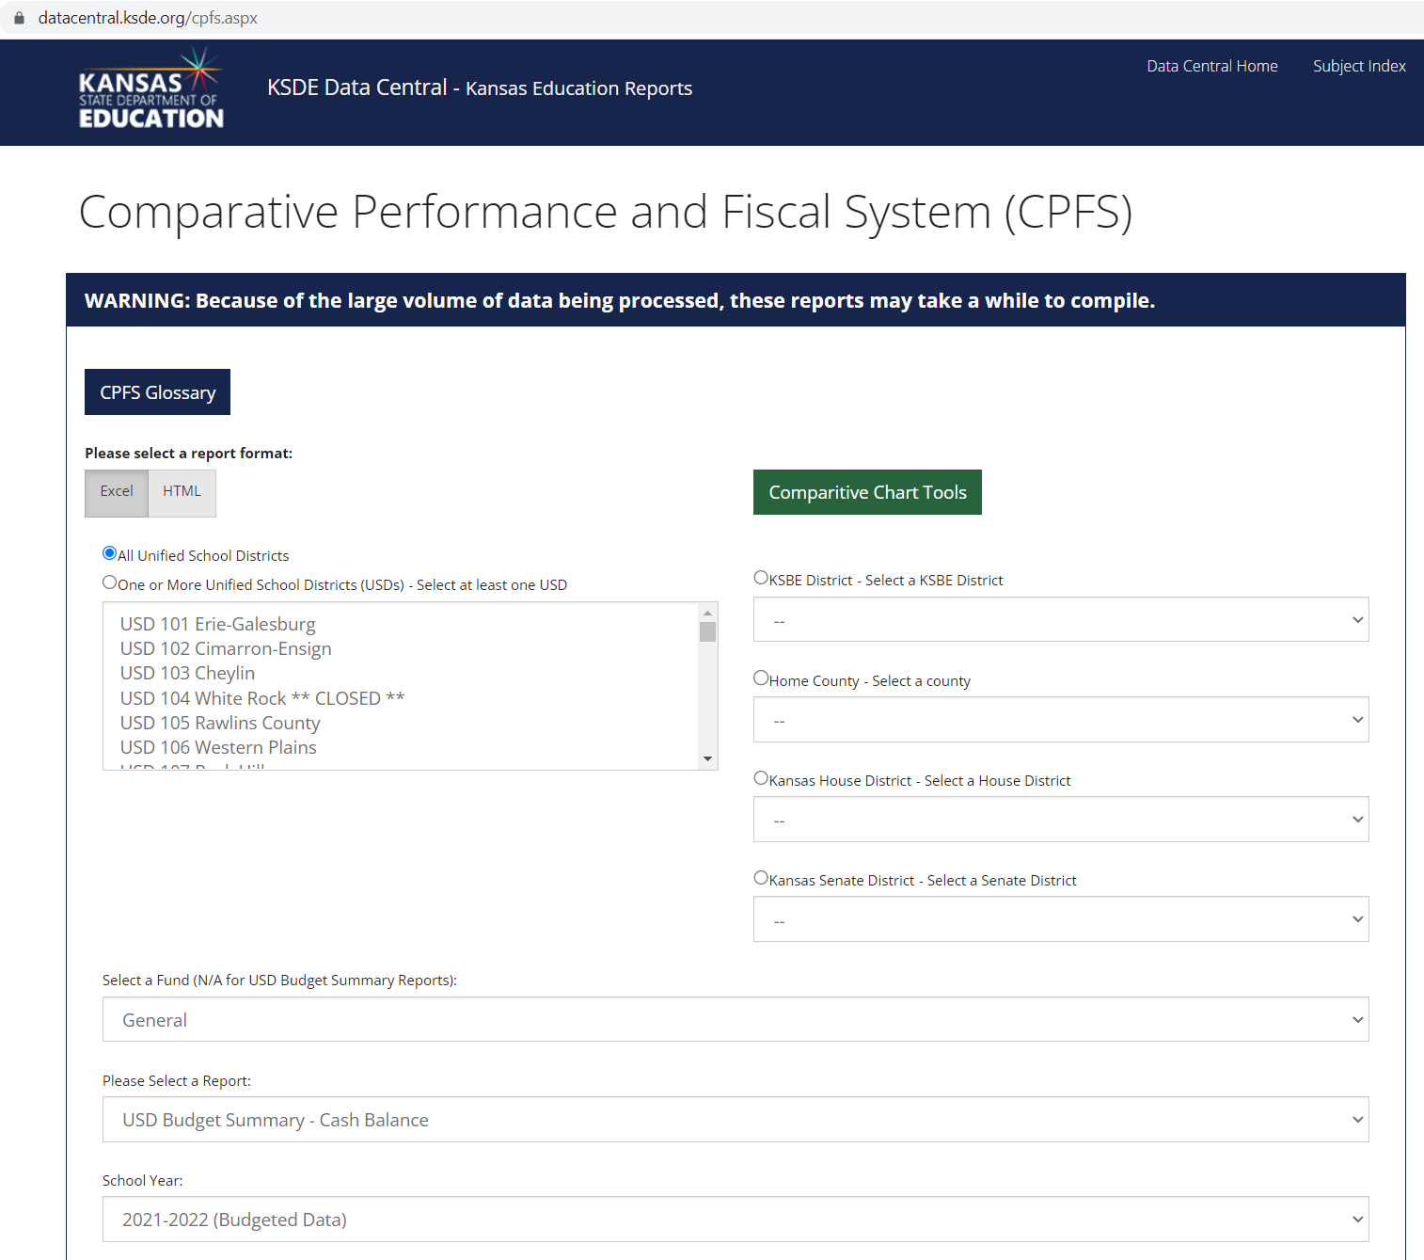Open the CPFS Glossary
This screenshot has height=1260, width=1424.
click(x=157, y=392)
